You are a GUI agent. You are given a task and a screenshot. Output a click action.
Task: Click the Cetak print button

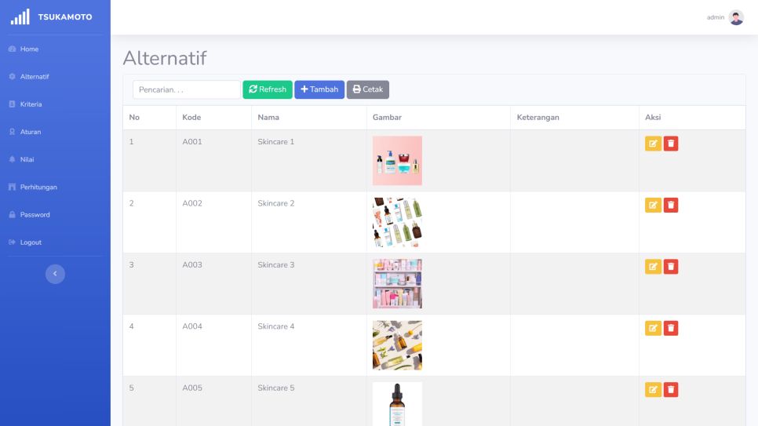[367, 89]
